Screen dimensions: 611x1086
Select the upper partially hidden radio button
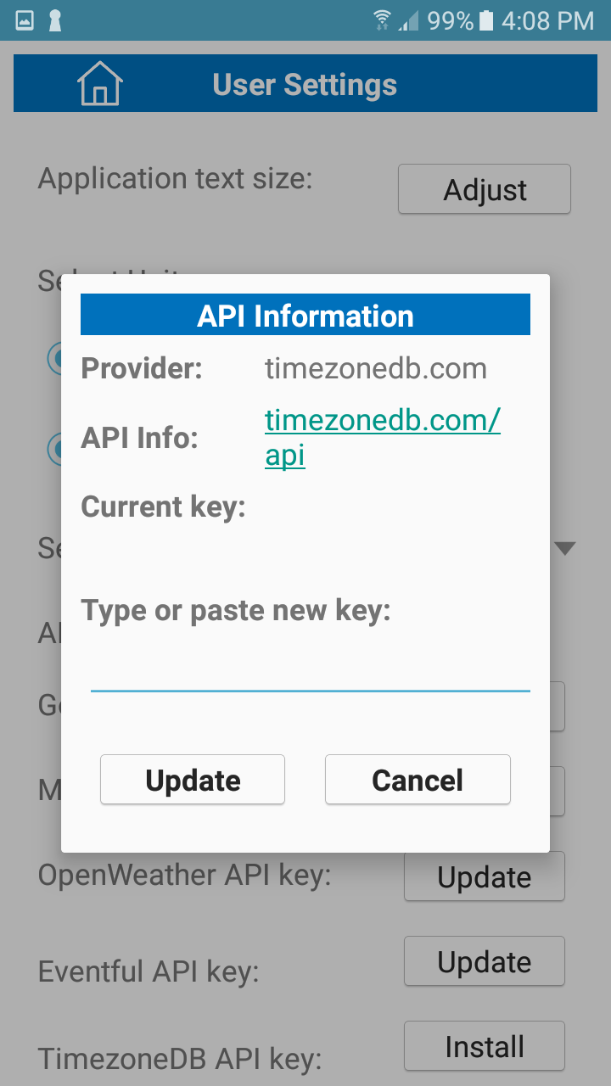click(54, 359)
